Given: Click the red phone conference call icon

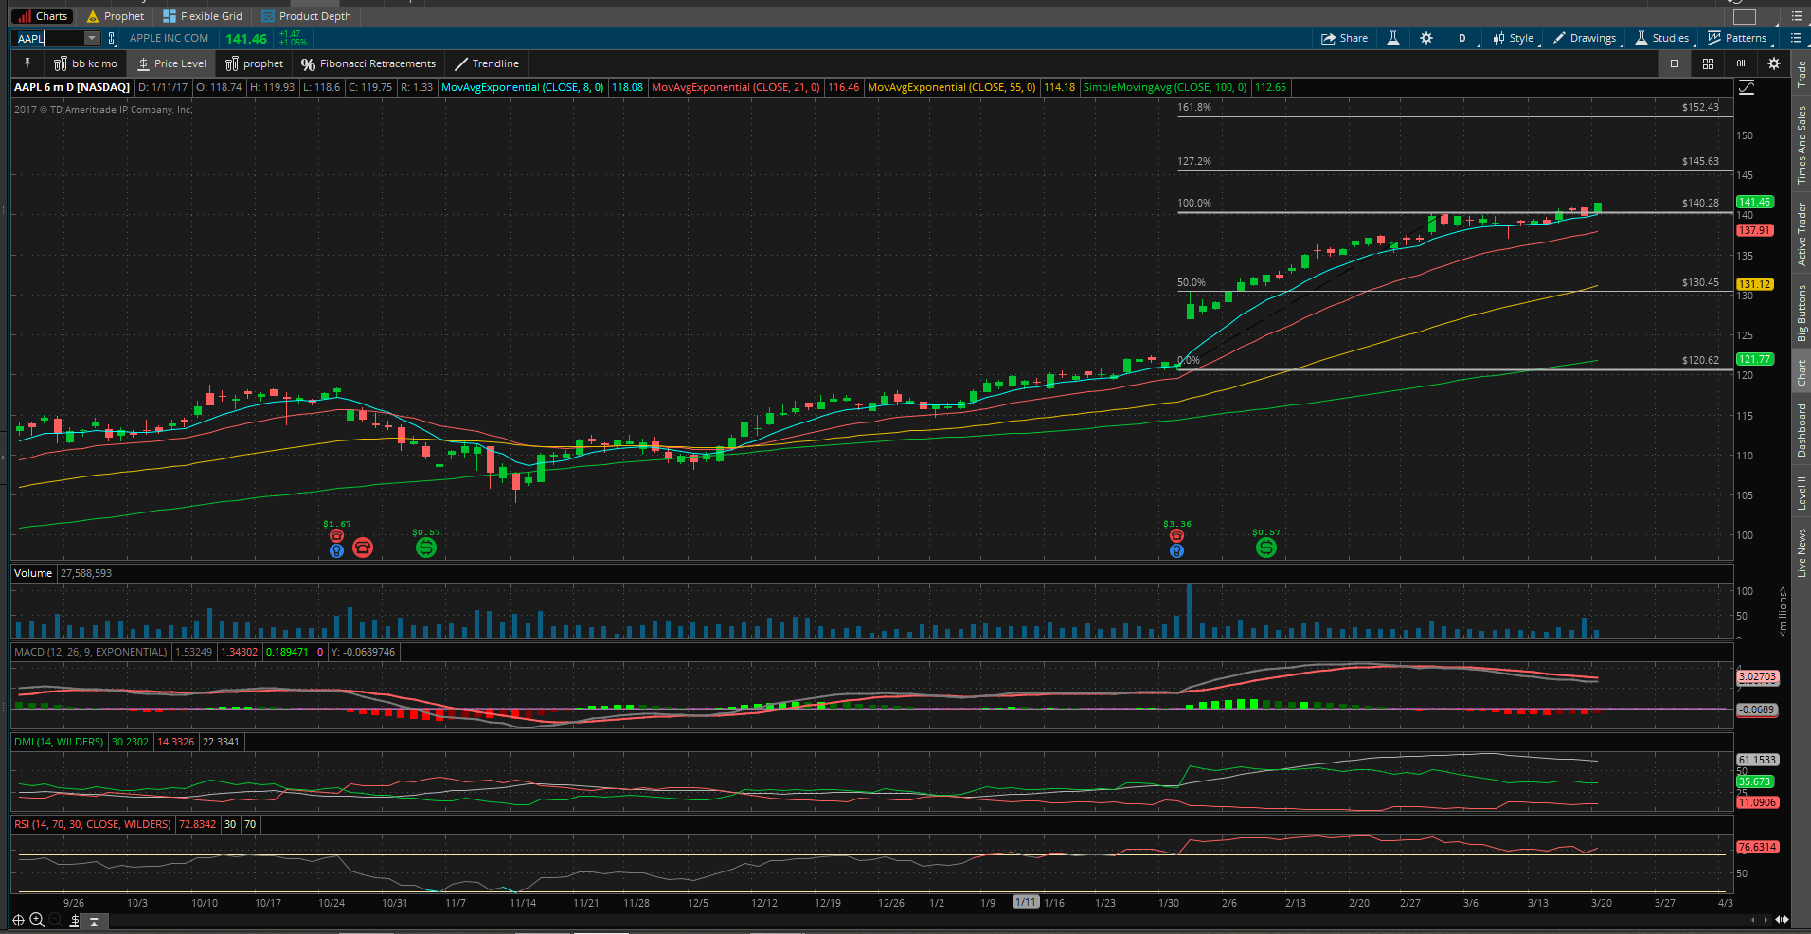Looking at the screenshot, I should 363,547.
